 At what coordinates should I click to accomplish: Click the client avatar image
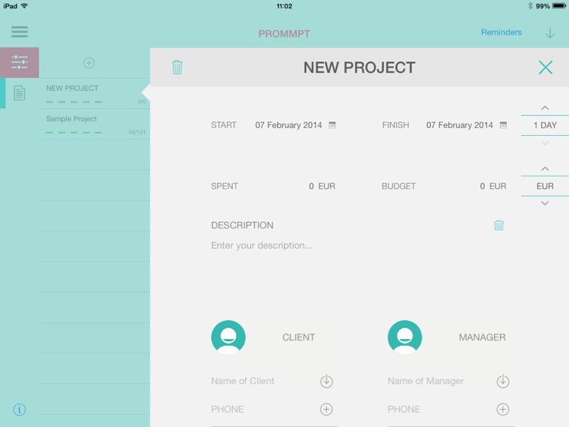(x=228, y=337)
